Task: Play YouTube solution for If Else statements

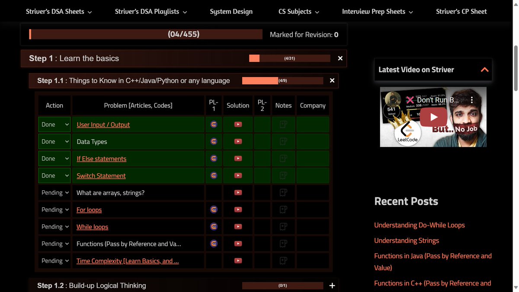Action: click(238, 158)
